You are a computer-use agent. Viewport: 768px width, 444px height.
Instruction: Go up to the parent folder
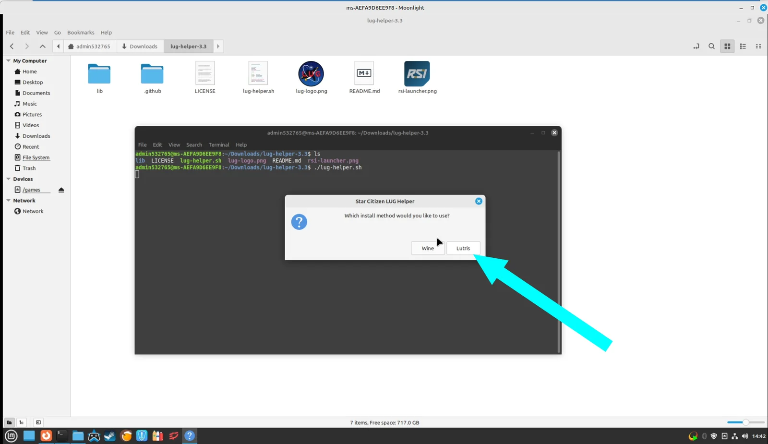click(x=42, y=47)
